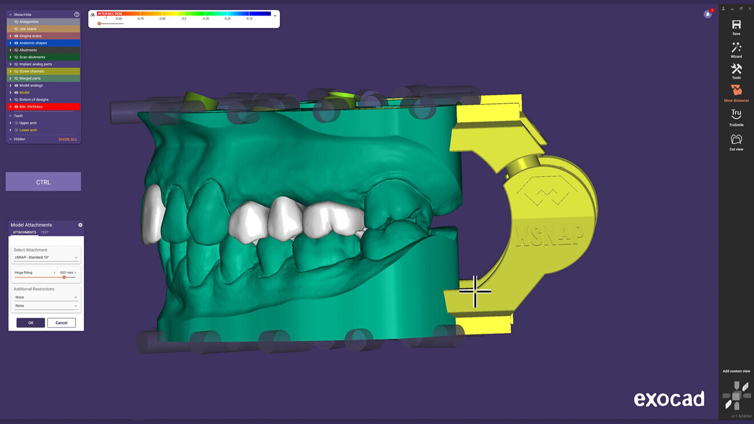Expand the Upper arch tree item

[x=10, y=123]
